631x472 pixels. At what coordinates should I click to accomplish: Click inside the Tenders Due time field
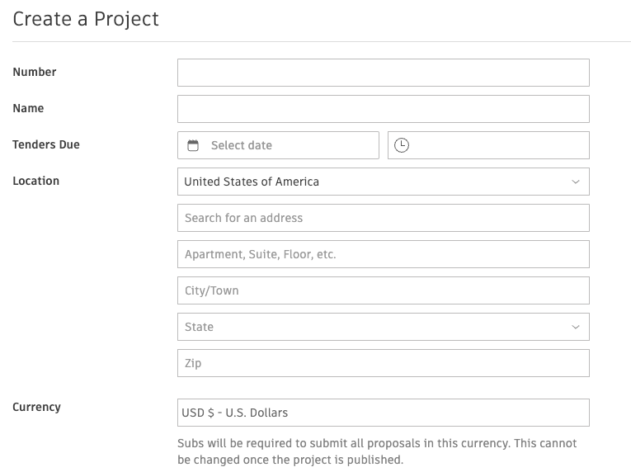(488, 145)
